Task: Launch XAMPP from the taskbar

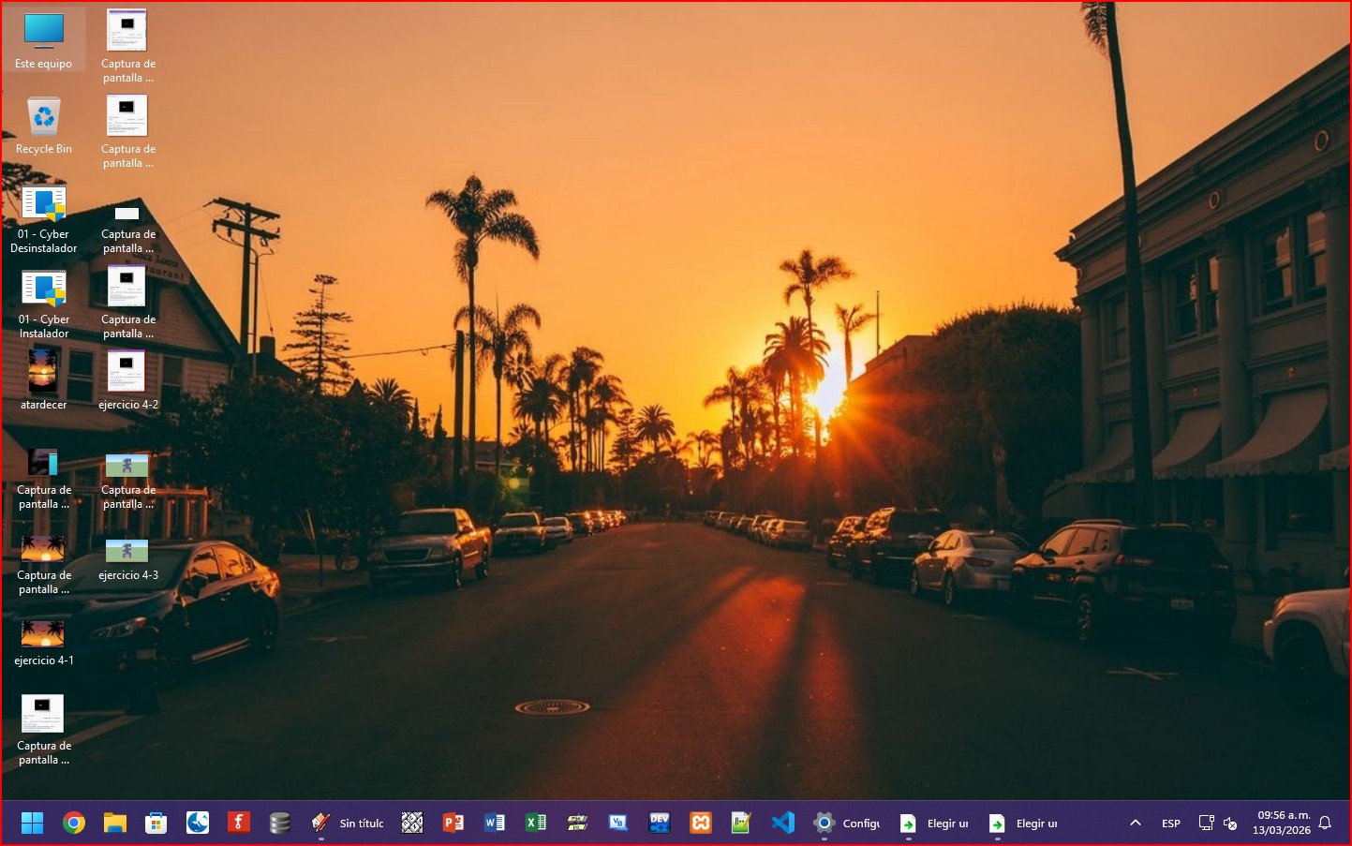Action: pyautogui.click(x=701, y=823)
